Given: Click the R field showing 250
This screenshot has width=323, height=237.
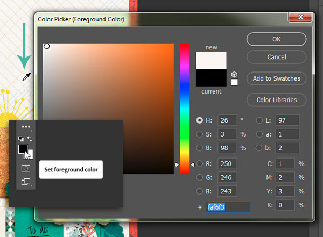Looking at the screenshot, I should coord(227,164).
